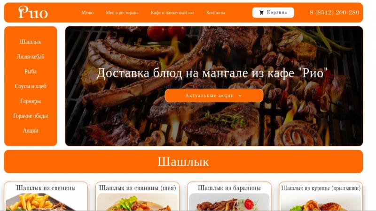Open the Шашлык из свинины (шея) card
The height and width of the screenshot is (211, 376).
click(137, 196)
